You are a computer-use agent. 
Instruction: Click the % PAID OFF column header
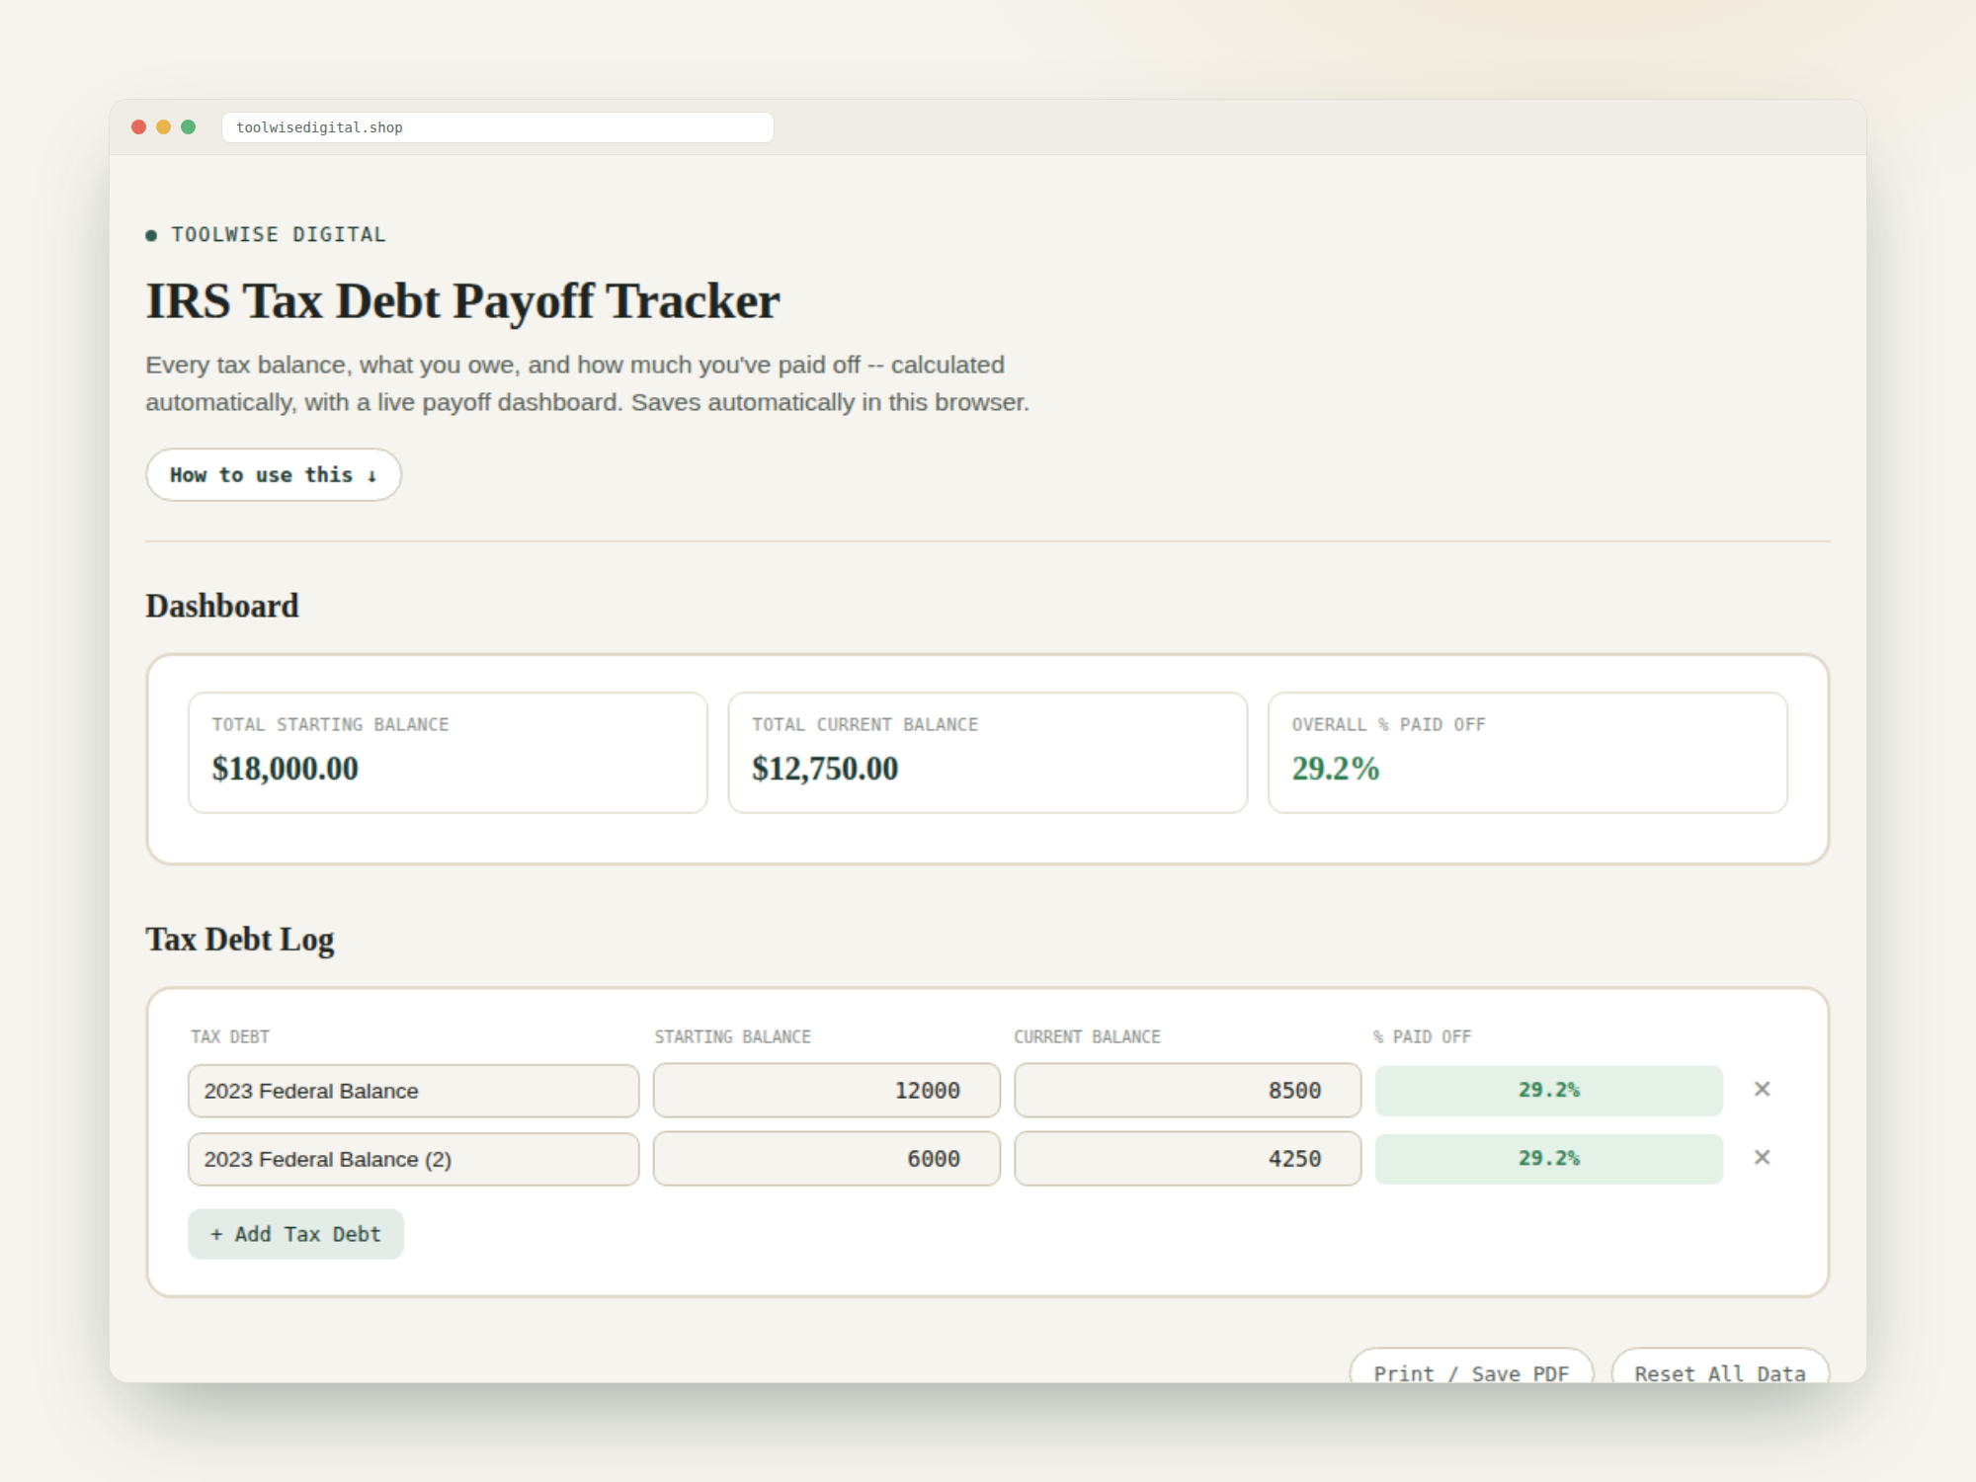(x=1422, y=1036)
